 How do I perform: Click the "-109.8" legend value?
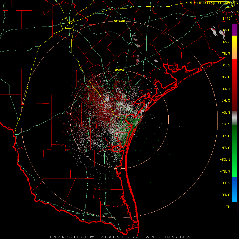click(224, 195)
